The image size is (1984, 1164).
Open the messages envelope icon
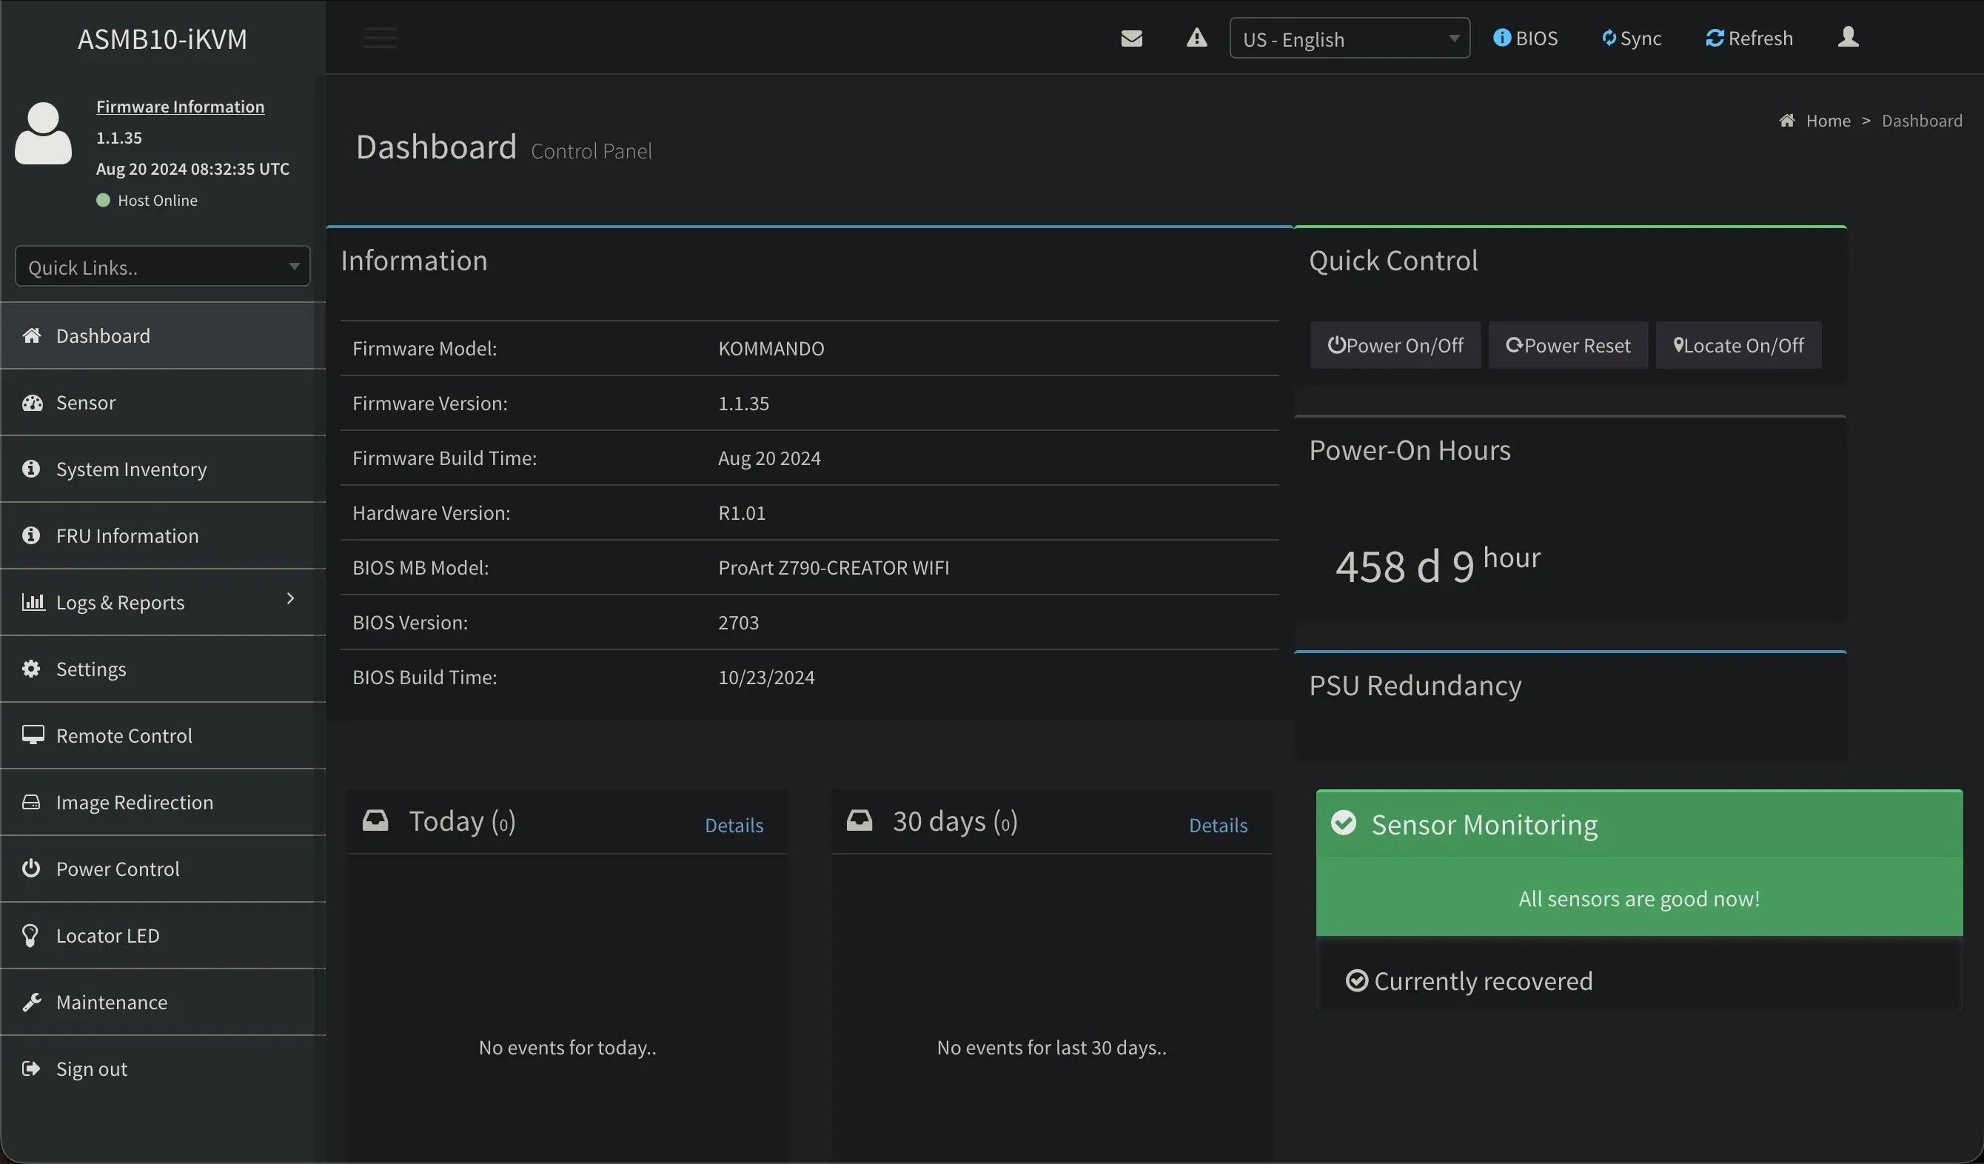pyautogui.click(x=1131, y=38)
